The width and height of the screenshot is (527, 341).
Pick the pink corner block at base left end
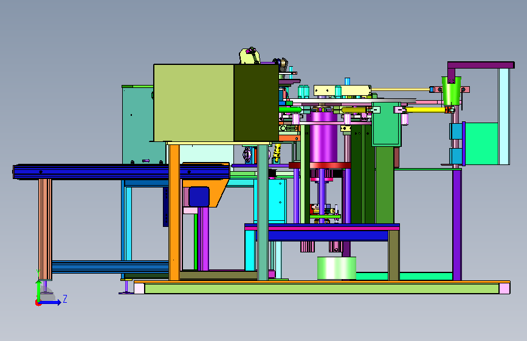coord(139,288)
